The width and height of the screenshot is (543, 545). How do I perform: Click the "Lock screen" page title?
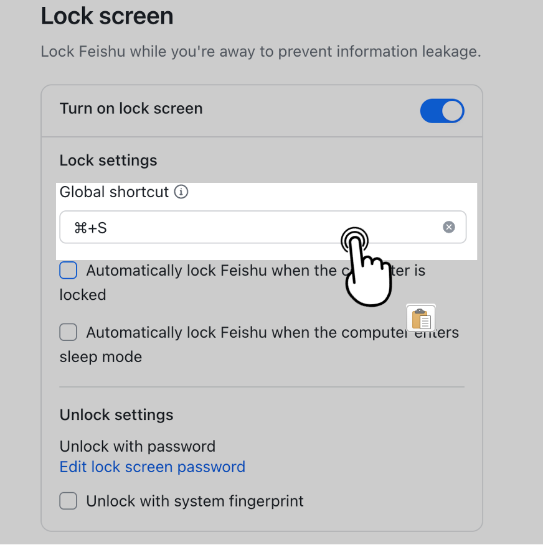click(107, 16)
